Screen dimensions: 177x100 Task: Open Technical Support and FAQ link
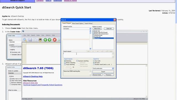[x=43, y=85]
